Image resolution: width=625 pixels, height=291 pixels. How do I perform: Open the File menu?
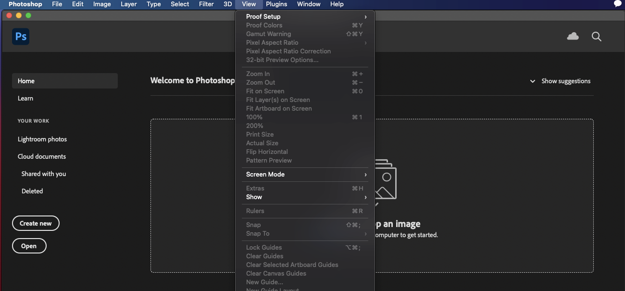click(57, 4)
